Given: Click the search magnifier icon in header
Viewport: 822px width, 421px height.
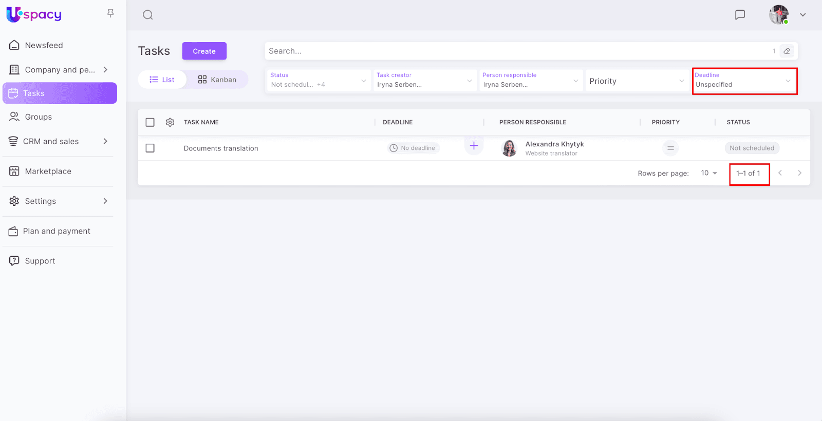Looking at the screenshot, I should click(x=148, y=15).
